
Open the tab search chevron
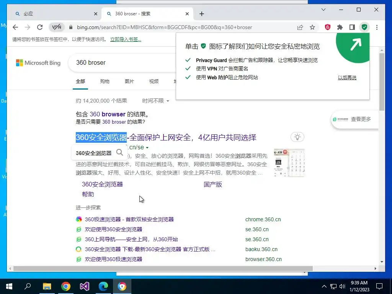[x=323, y=10]
